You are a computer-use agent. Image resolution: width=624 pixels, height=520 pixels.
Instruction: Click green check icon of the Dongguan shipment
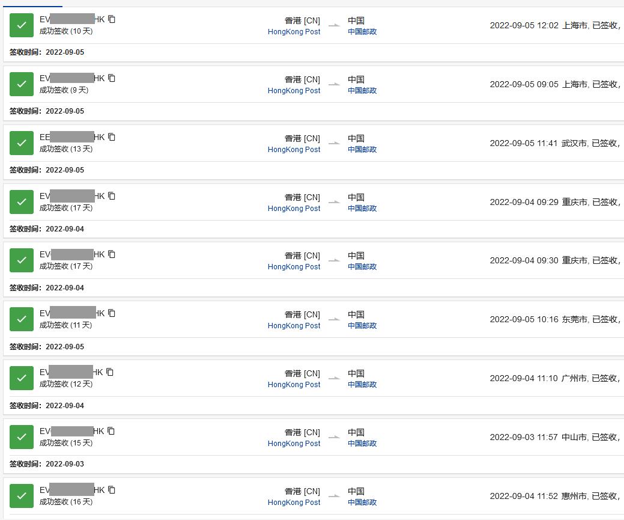point(22,319)
